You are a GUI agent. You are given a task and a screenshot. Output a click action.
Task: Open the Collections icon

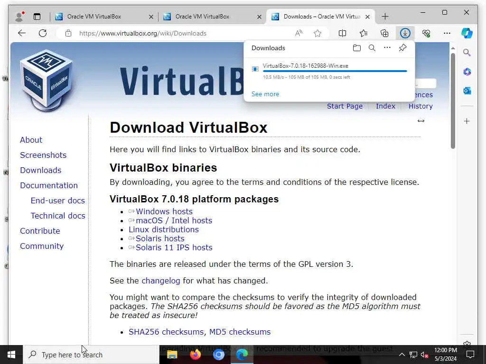[384, 33]
